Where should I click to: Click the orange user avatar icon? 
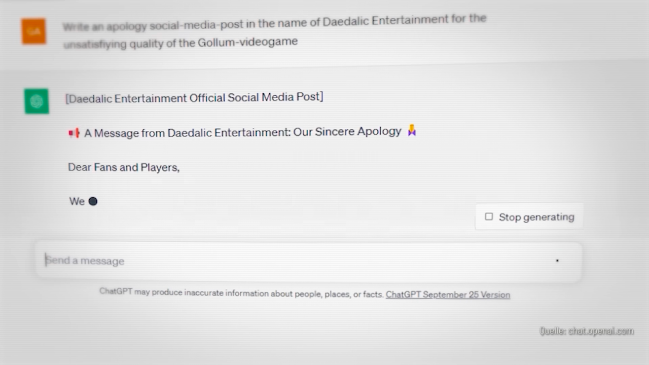point(34,31)
